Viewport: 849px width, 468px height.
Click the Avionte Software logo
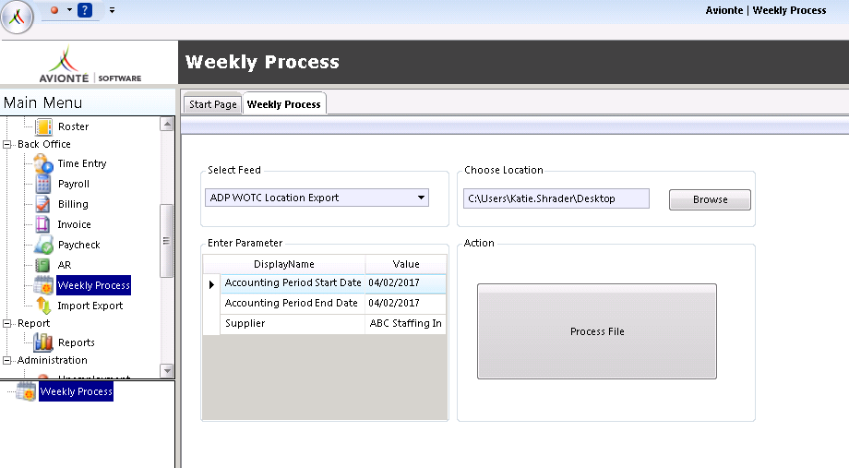coord(90,64)
